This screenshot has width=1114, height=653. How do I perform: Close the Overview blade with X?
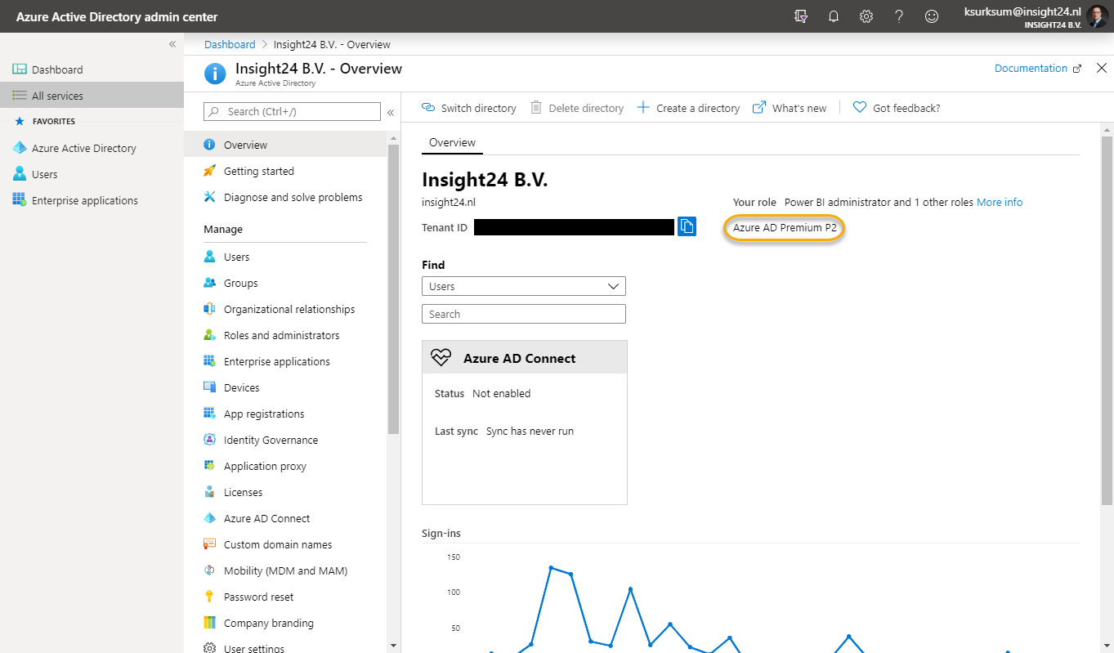click(1101, 69)
